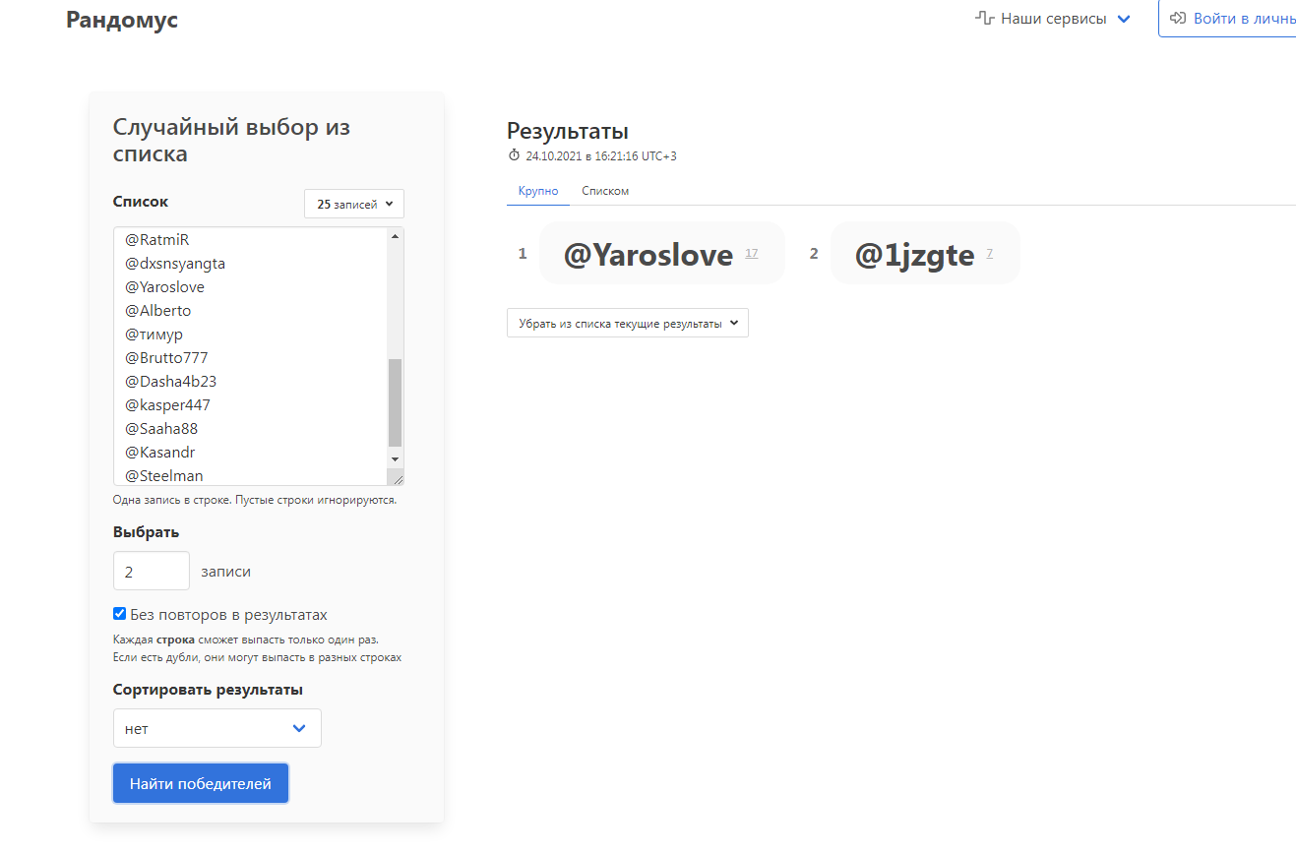Screen dimensions: 1296x854
Task: Open Убрать из списка текущие результаты dropdown
Action: pyautogui.click(x=627, y=323)
